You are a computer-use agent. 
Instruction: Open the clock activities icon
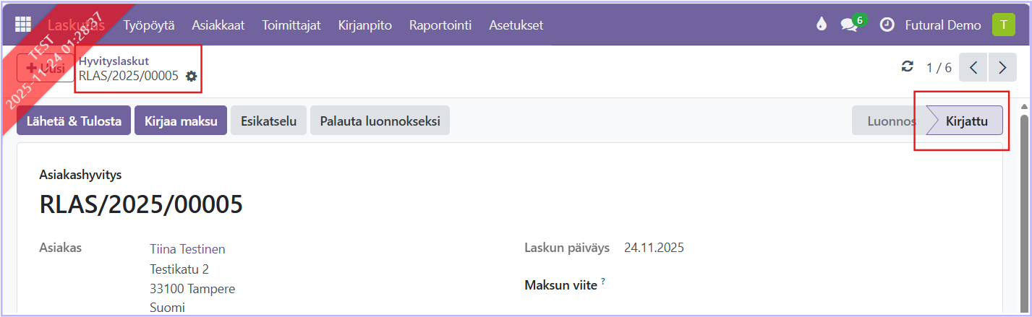(887, 25)
